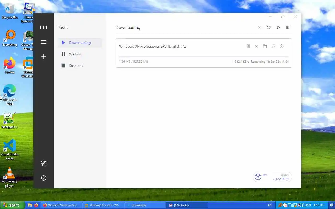
Task: Select the Stopped tab in Tasks
Action: coord(80,66)
